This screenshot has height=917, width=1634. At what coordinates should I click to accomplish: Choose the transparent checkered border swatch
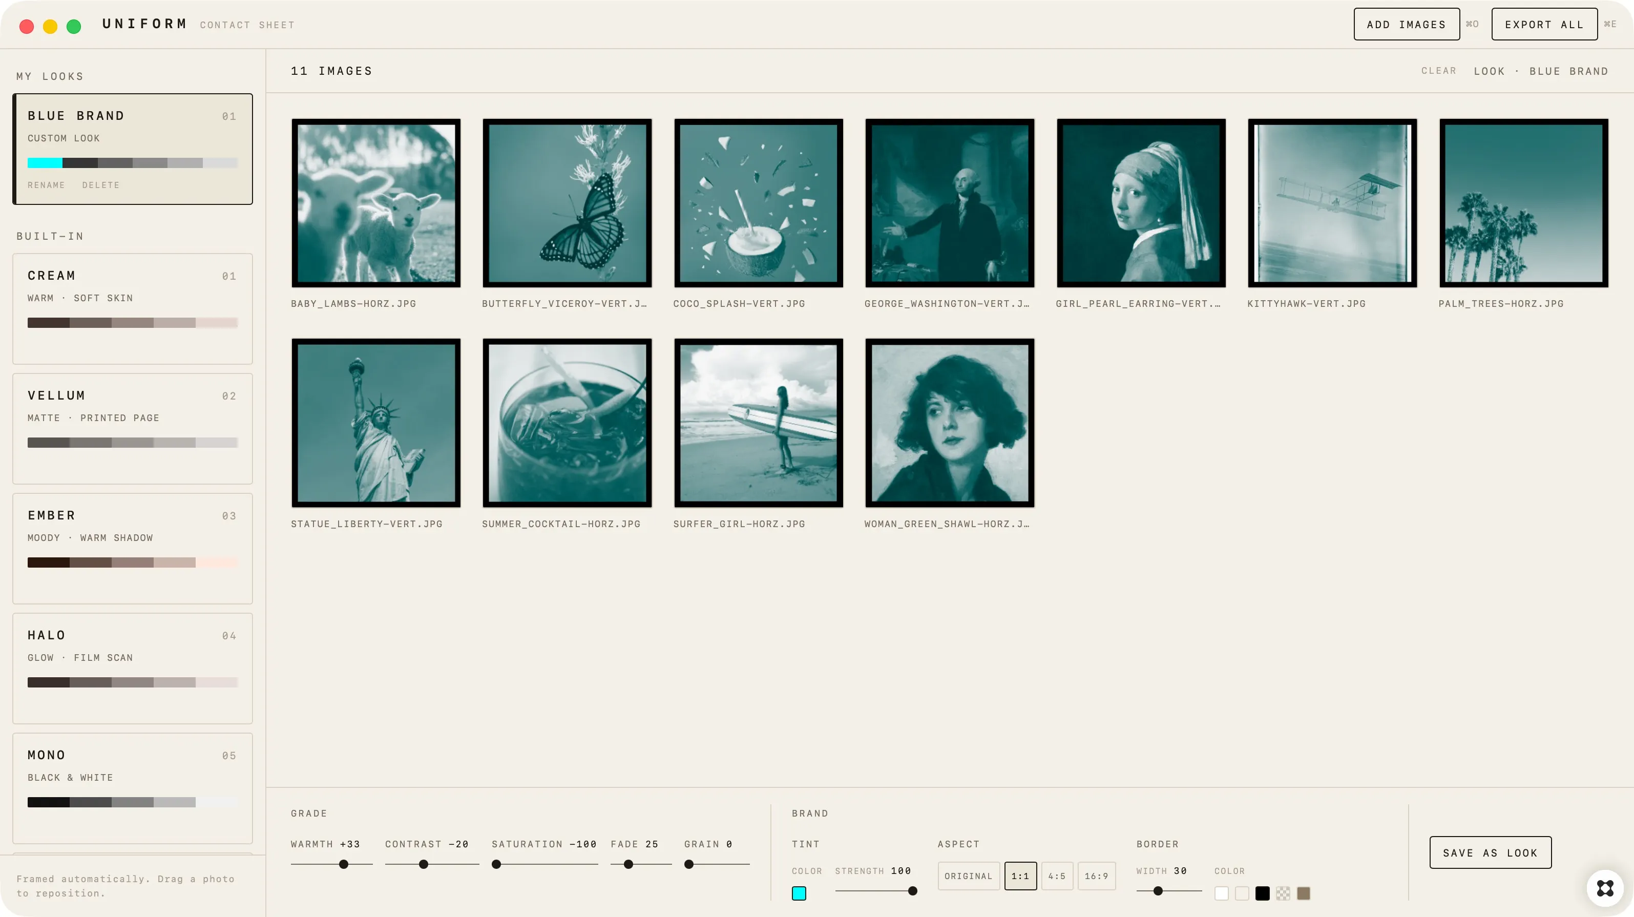(1283, 893)
